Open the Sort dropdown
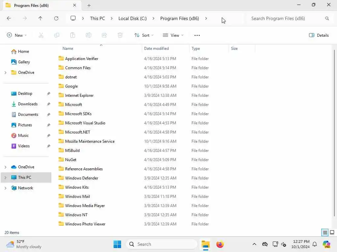The height and width of the screenshot is (252, 337). click(x=144, y=35)
